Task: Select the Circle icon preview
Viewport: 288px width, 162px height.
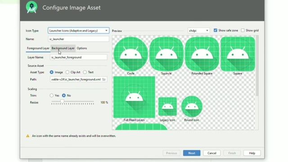Action: [131, 54]
